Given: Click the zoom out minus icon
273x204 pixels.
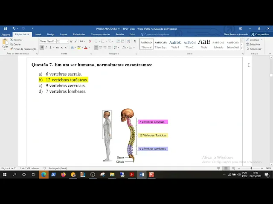Looking at the screenshot, I should pyautogui.click(x=239, y=168).
